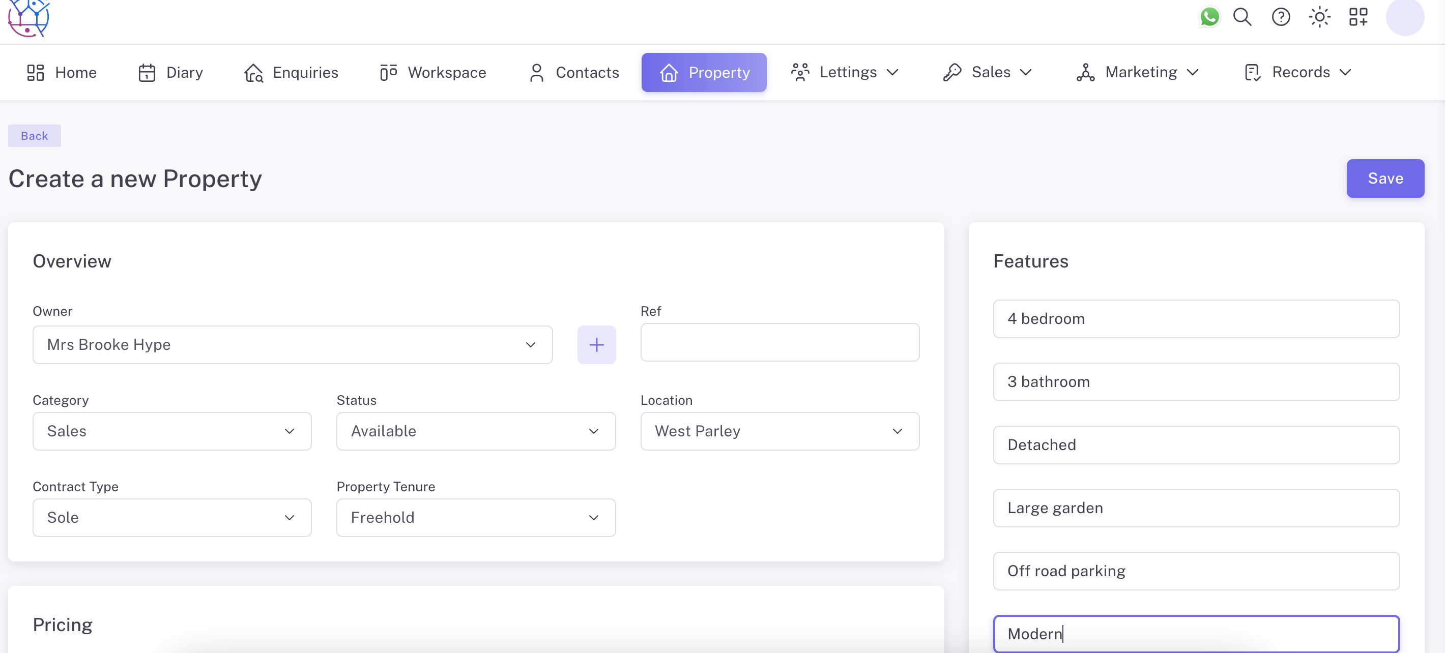This screenshot has height=653, width=1445.
Task: Open Contract Type dropdown showing Sole
Action: pos(171,517)
